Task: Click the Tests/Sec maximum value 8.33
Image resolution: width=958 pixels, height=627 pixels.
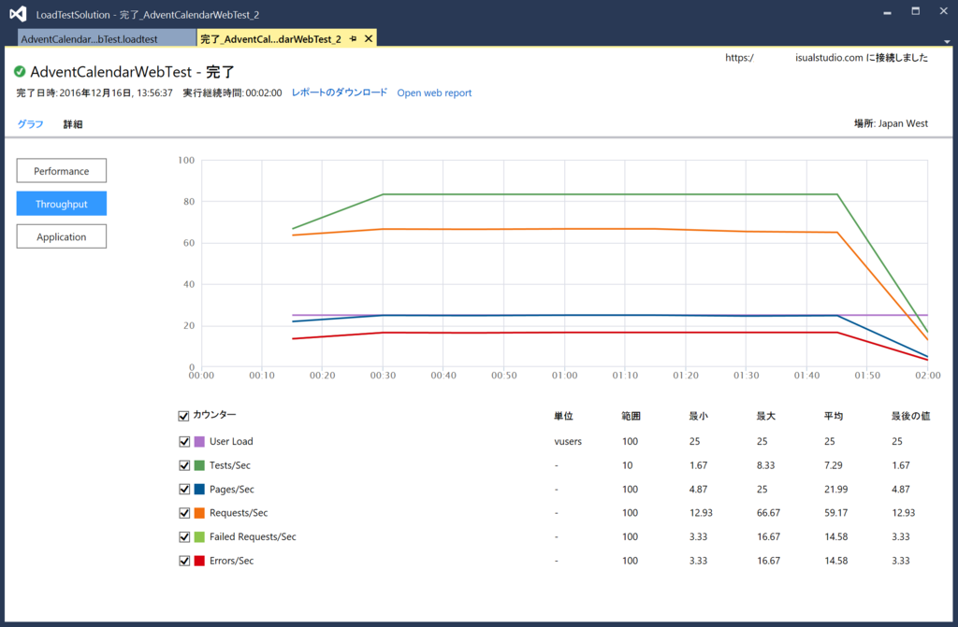Action: (x=765, y=465)
